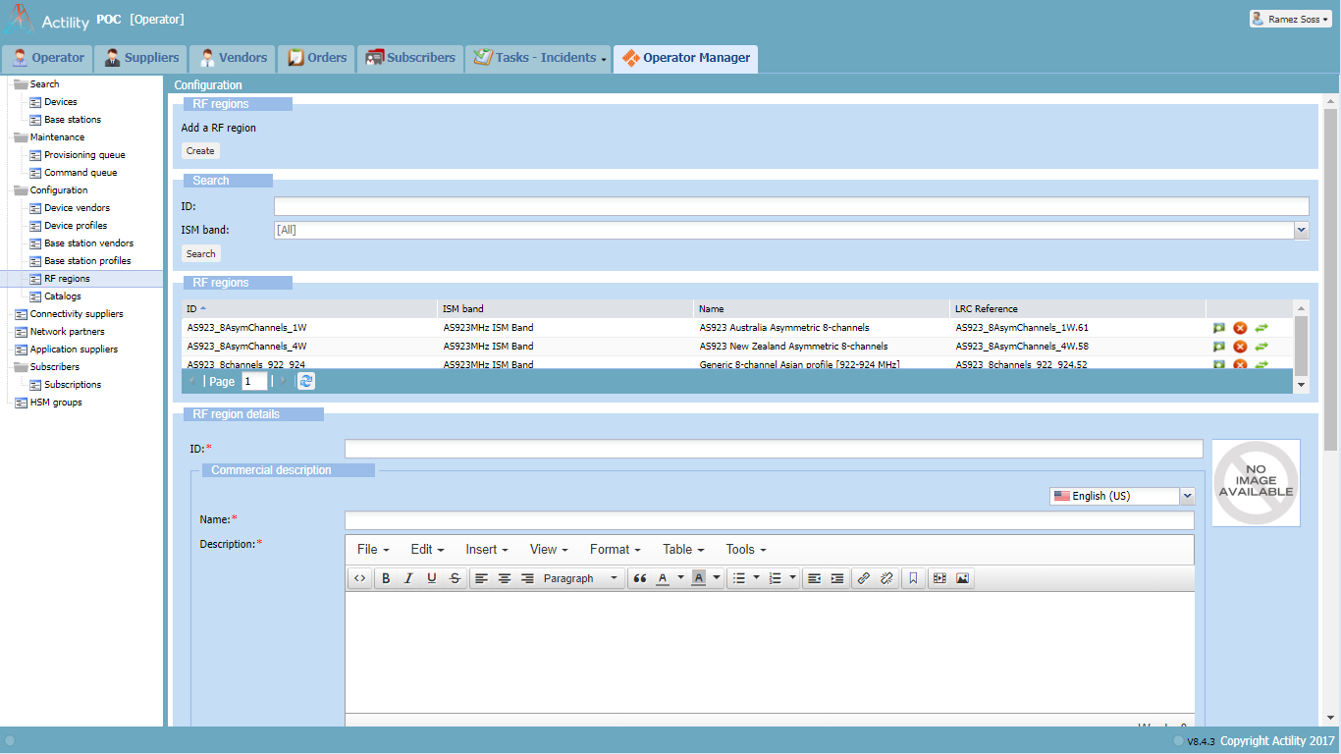Apply italic formatting in the description editor

pyautogui.click(x=408, y=578)
